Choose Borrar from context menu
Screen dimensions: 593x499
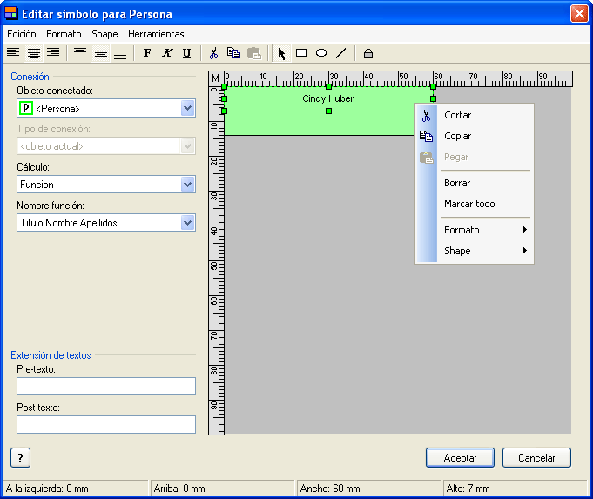click(x=475, y=183)
